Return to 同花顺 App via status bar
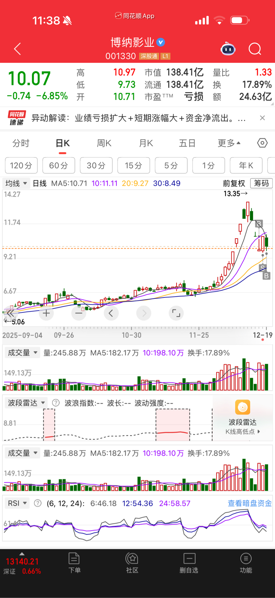 pyautogui.click(x=135, y=16)
